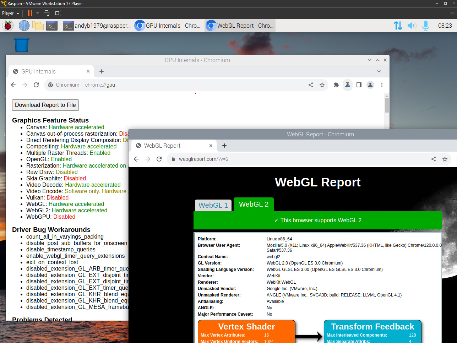This screenshot has height=343, width=457.
Task: Open a new tab with the plus button
Action: click(x=224, y=146)
